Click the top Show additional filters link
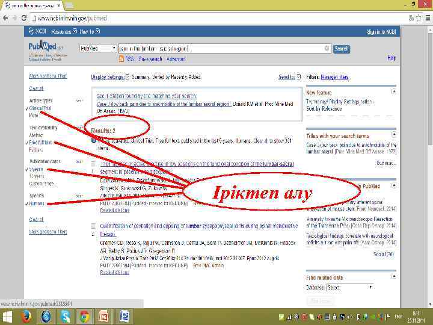 [48, 76]
